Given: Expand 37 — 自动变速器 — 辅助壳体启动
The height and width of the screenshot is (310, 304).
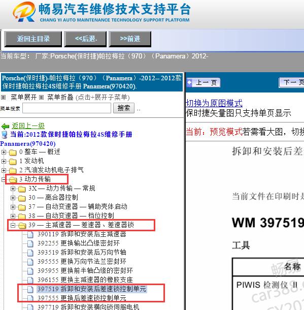Looking at the screenshot, I should tap(13, 207).
